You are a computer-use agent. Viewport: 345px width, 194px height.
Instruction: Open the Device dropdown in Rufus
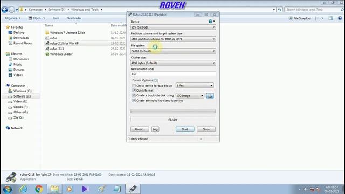(x=173, y=27)
